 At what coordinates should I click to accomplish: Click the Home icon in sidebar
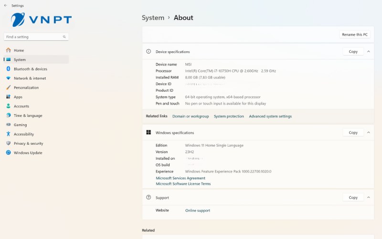coord(8,50)
